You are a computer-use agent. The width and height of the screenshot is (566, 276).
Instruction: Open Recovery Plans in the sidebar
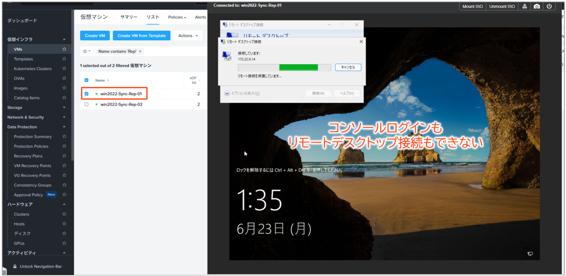tap(28, 156)
